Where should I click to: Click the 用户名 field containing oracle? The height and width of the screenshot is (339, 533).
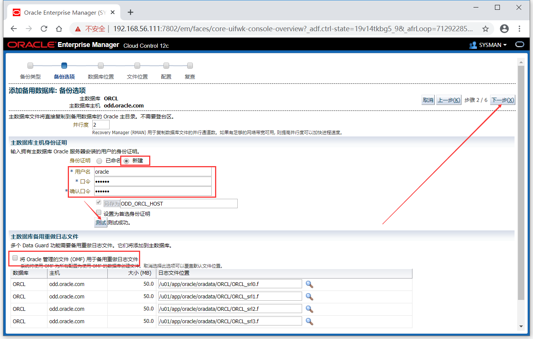pos(153,172)
